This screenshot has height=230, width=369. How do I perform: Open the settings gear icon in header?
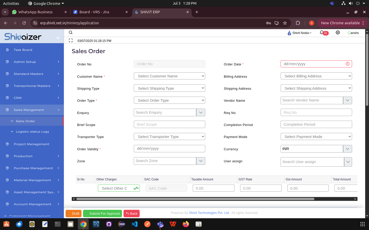tap(338, 33)
